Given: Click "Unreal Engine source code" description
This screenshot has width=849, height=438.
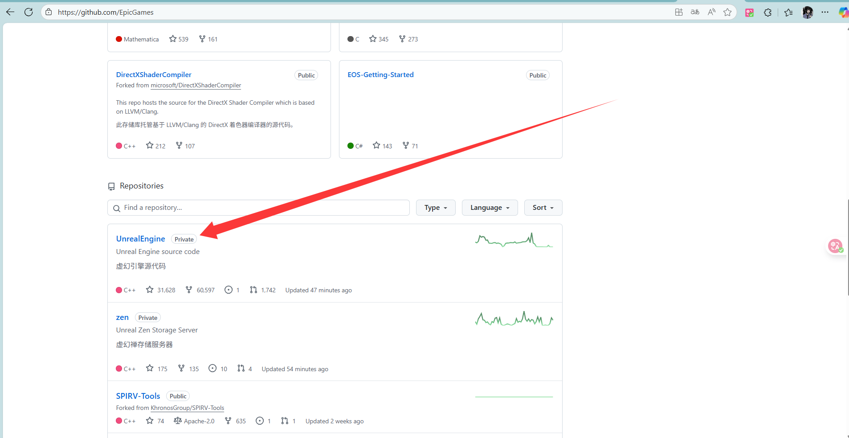Looking at the screenshot, I should (x=158, y=252).
